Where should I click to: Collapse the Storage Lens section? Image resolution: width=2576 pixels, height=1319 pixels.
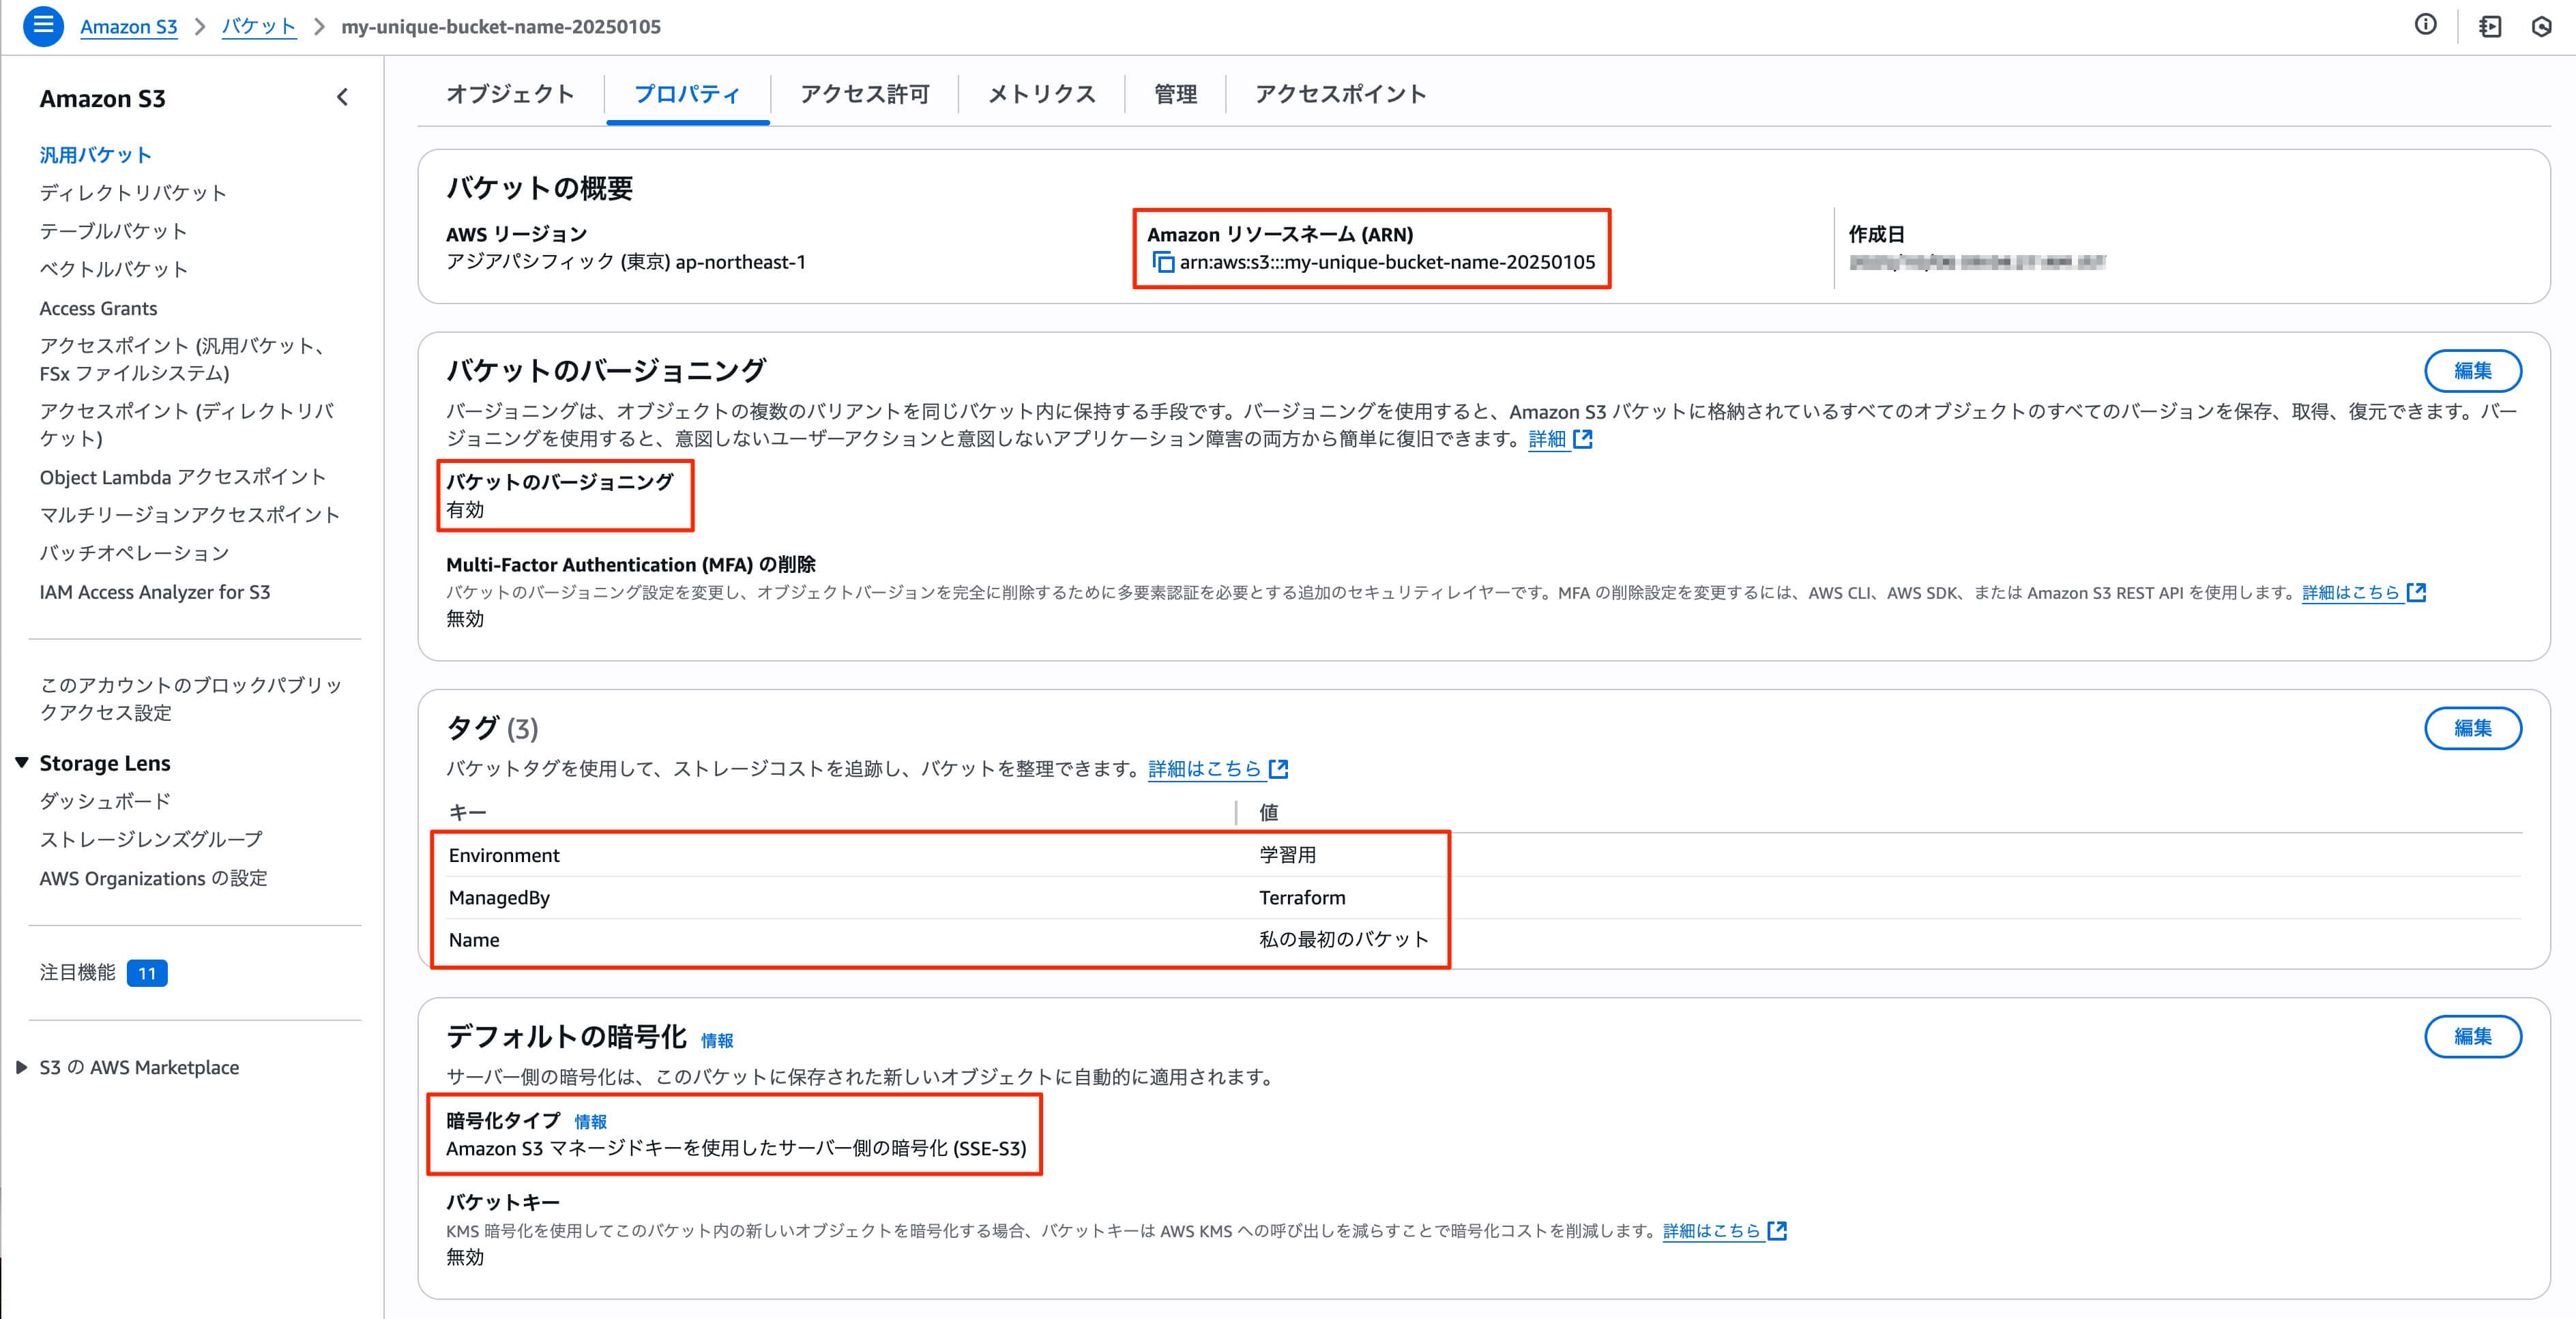click(21, 761)
